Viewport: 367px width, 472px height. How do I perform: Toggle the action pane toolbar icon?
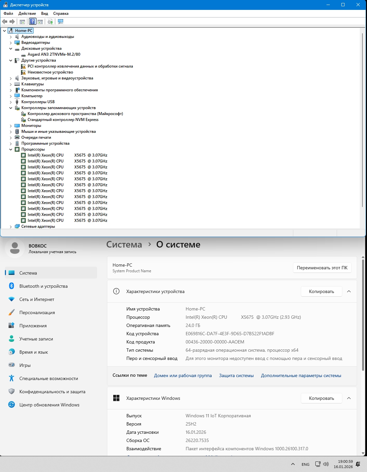[x=40, y=21]
